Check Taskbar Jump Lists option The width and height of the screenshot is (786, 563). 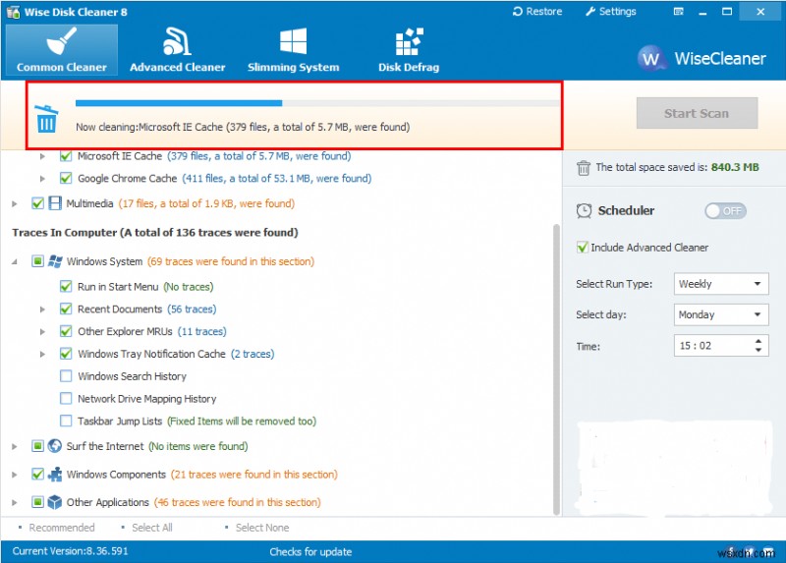pos(65,421)
